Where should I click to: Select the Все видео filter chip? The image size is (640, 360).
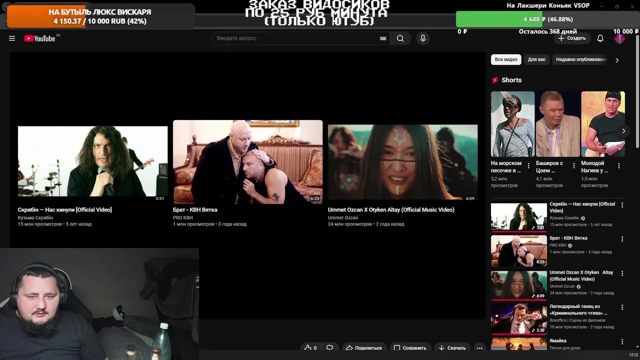coord(506,59)
